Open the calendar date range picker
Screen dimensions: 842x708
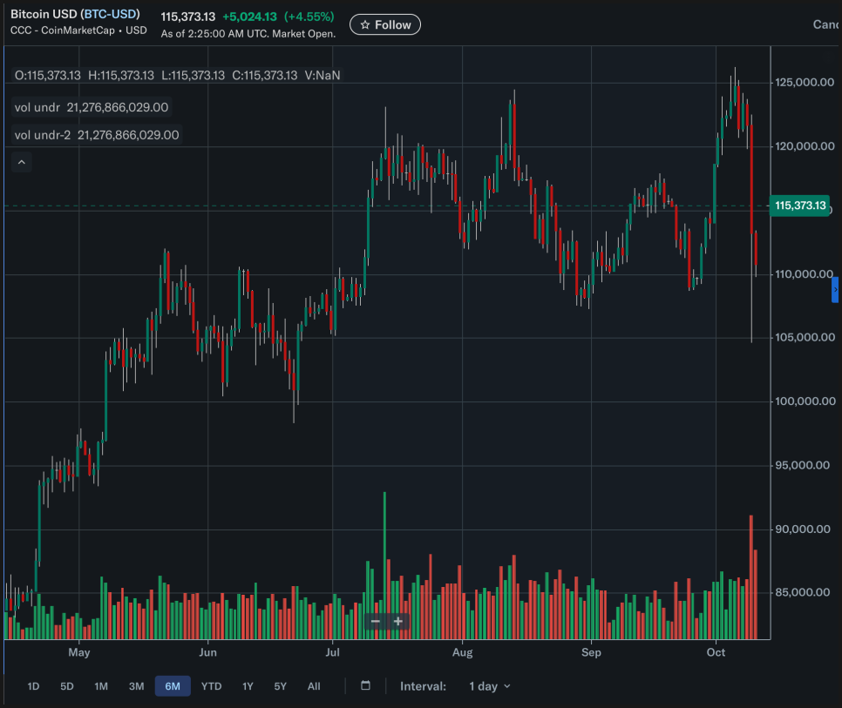click(x=365, y=685)
